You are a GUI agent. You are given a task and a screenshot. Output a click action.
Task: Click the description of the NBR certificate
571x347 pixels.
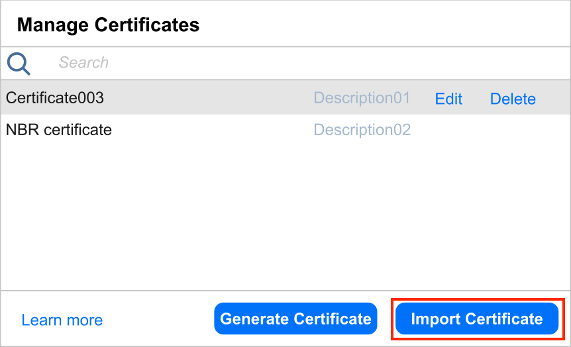pos(362,130)
